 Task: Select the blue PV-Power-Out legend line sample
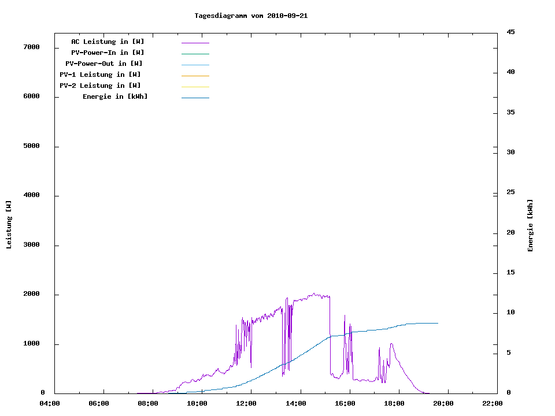coord(195,65)
